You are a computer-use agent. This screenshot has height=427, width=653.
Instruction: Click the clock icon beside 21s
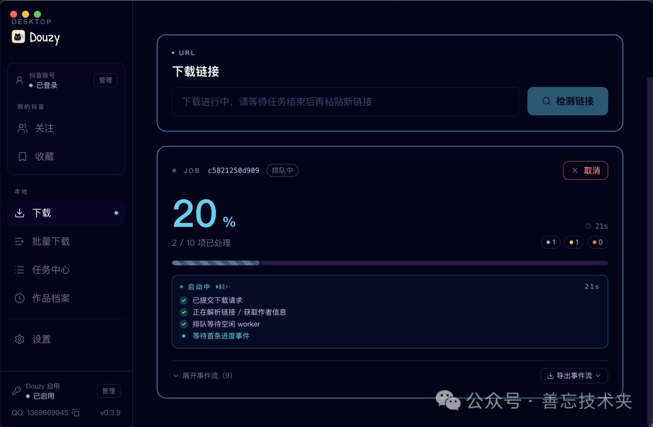click(x=588, y=226)
